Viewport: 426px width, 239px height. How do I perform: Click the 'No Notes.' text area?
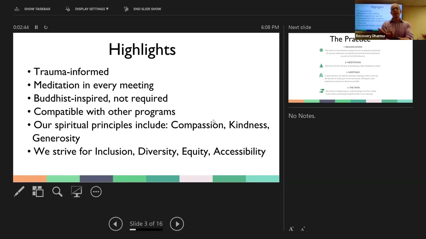point(302,116)
